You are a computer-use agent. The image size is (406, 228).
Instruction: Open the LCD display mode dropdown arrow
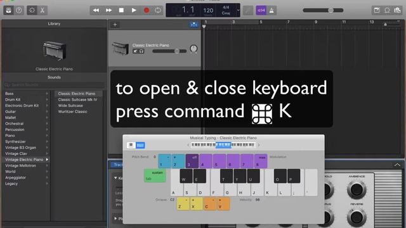click(238, 10)
